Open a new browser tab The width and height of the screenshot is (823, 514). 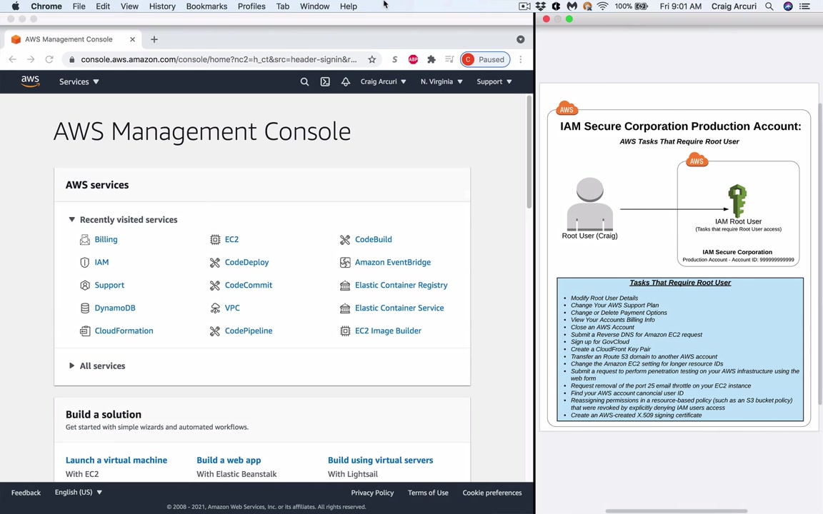click(x=154, y=39)
